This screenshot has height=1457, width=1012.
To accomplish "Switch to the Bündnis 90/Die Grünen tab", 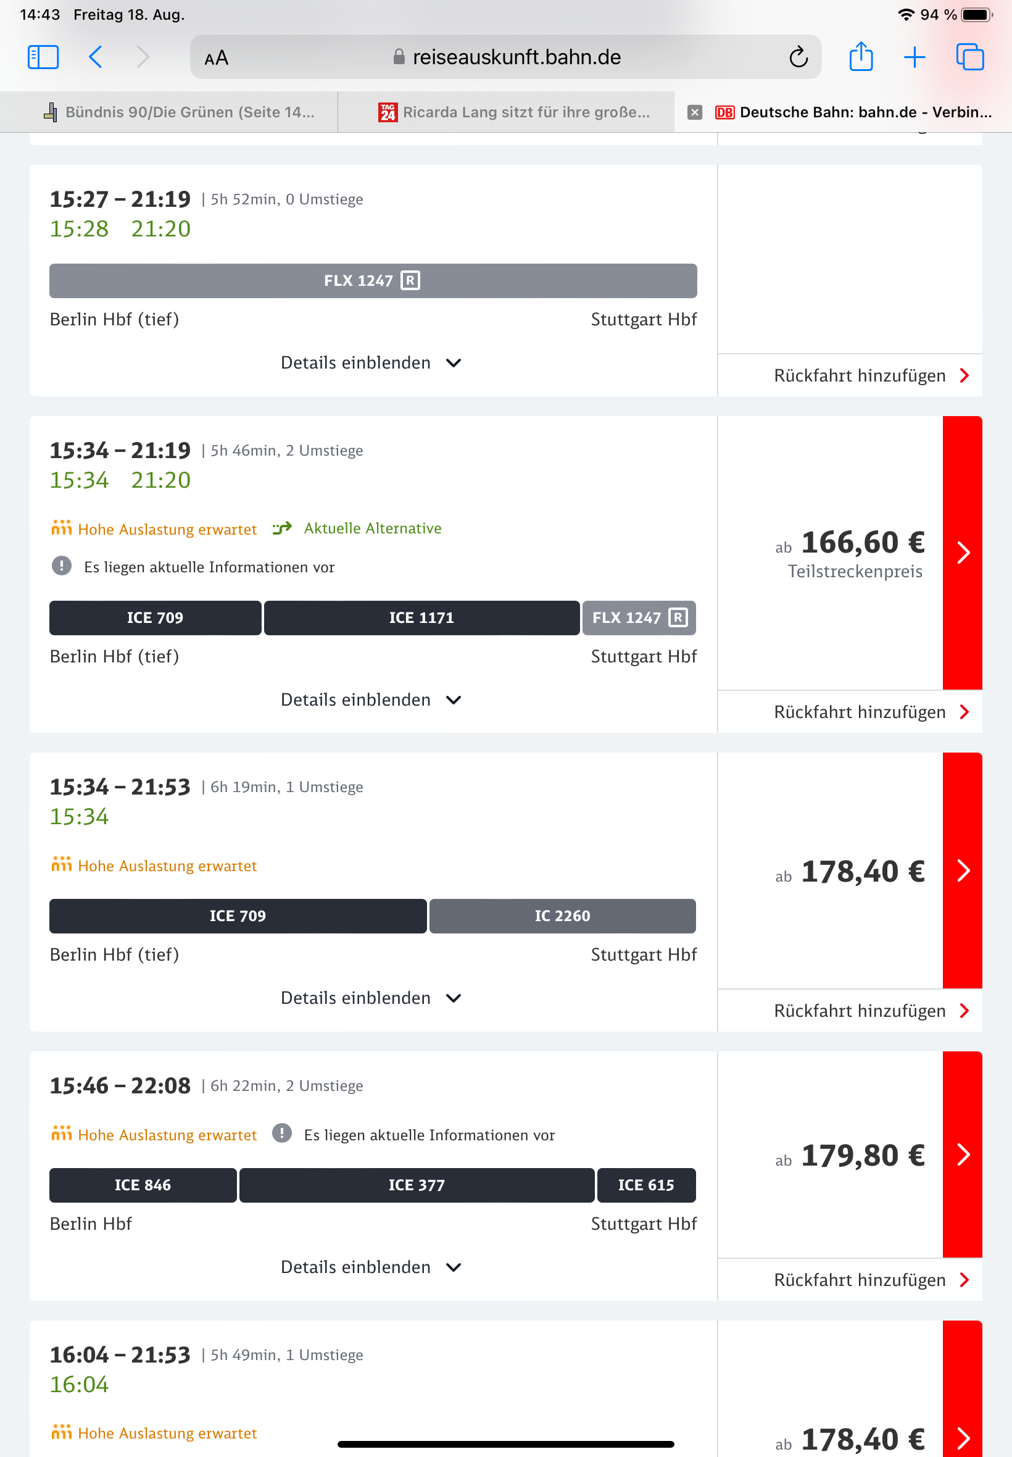I will tap(181, 112).
